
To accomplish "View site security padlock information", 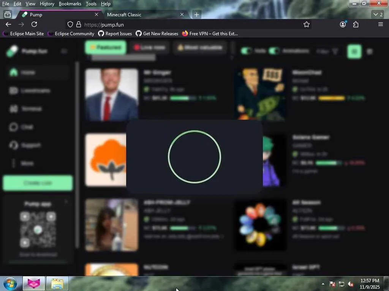I will 79,24.
